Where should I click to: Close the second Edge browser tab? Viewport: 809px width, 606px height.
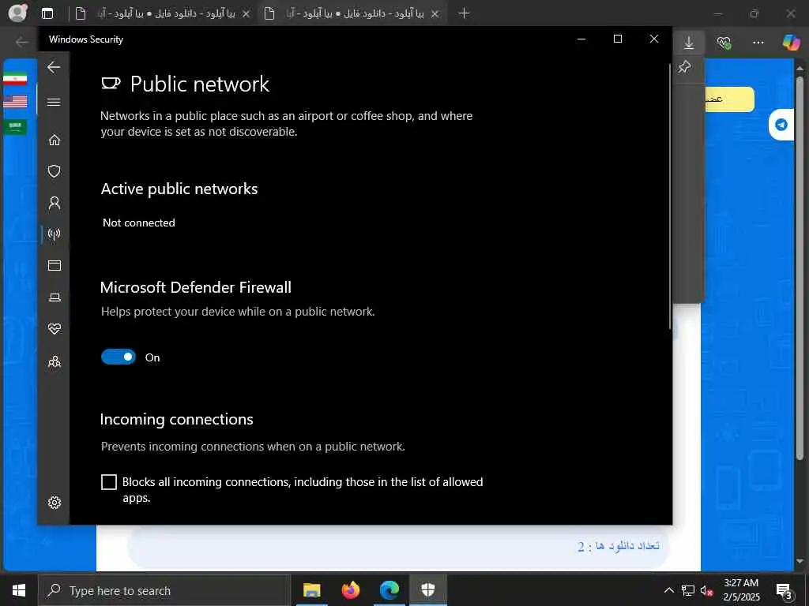coord(435,14)
